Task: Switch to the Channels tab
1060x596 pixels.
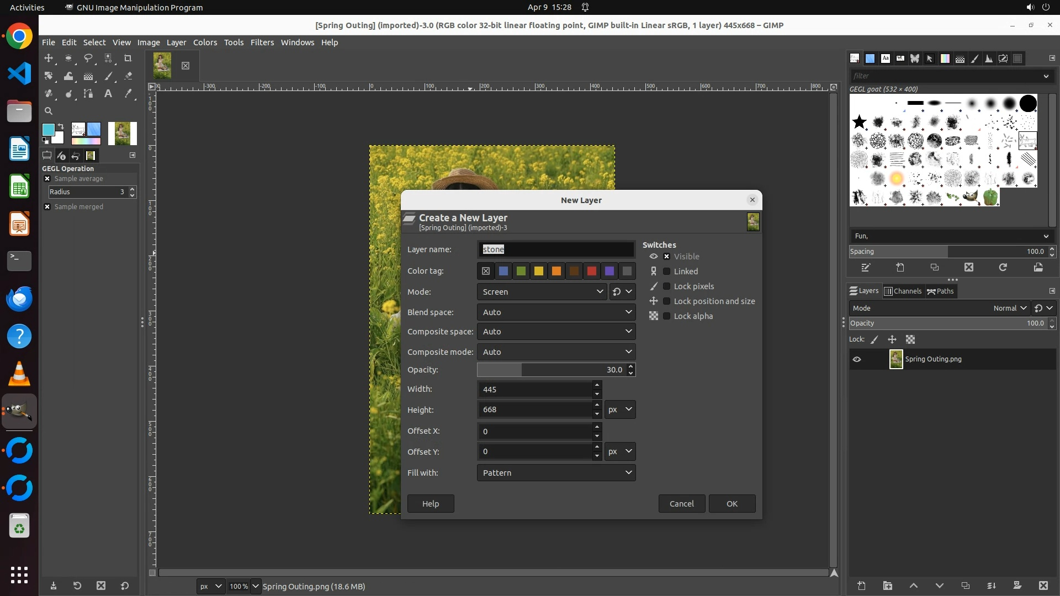Action: (x=903, y=291)
